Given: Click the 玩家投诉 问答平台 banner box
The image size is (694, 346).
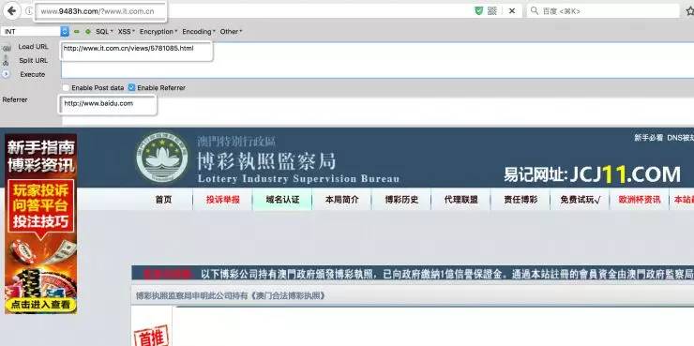Looking at the screenshot, I should [40, 206].
